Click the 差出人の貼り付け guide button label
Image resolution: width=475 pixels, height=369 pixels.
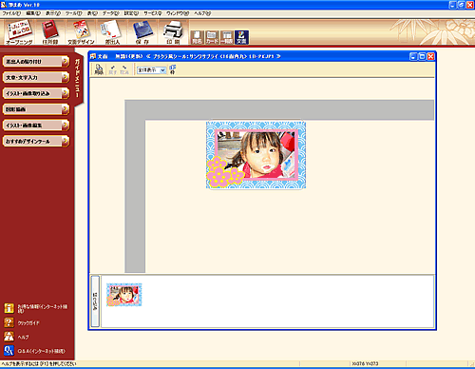coord(24,62)
